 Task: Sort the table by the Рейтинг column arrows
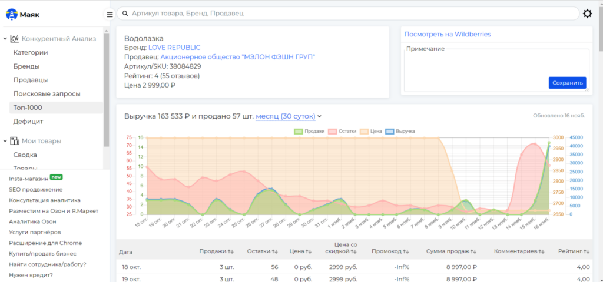pos(586,251)
